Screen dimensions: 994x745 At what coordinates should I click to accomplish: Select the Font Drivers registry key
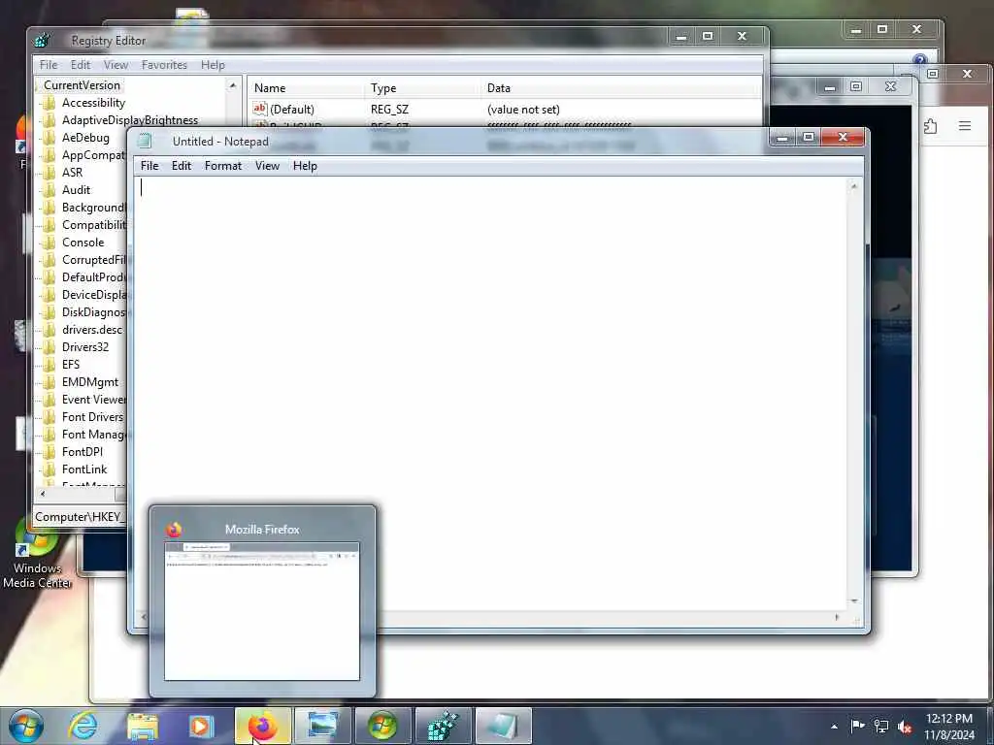(x=92, y=417)
